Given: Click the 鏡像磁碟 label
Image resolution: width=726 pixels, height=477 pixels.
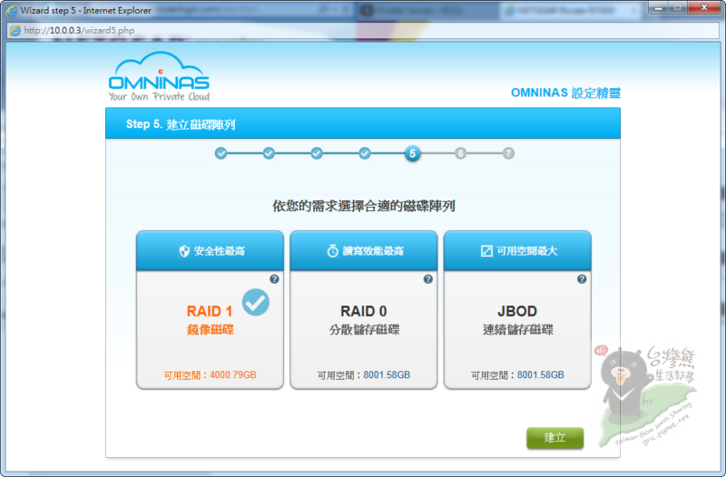Looking at the screenshot, I should click(210, 330).
